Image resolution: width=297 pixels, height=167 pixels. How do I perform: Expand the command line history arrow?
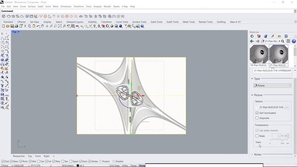tap(295, 11)
